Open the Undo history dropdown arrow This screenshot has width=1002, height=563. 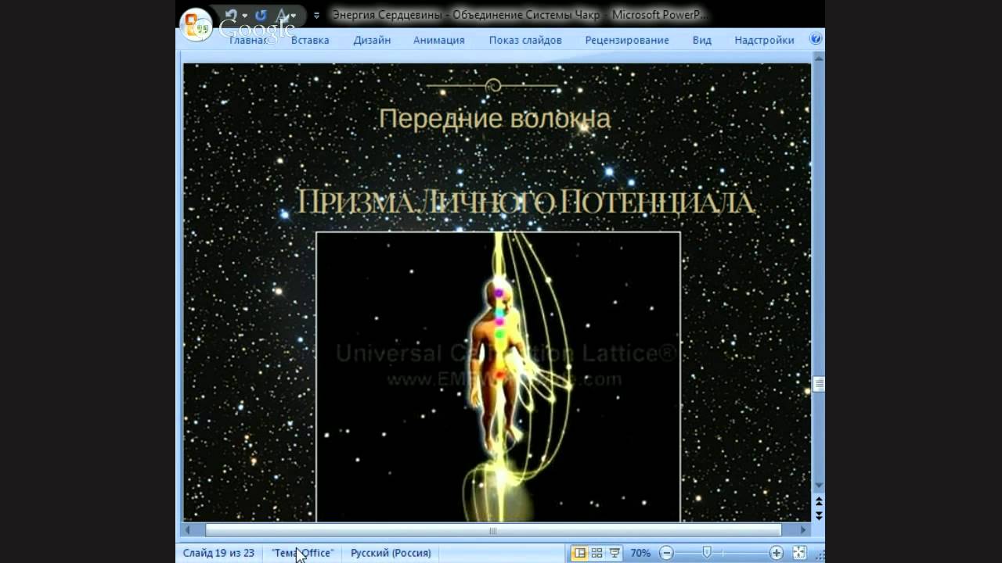(x=245, y=16)
